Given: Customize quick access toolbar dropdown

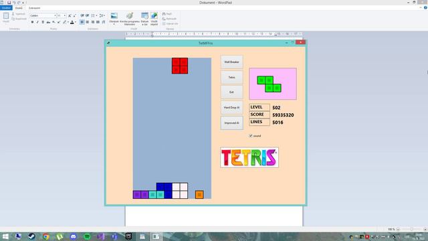Looking at the screenshot, I should click(23, 3).
